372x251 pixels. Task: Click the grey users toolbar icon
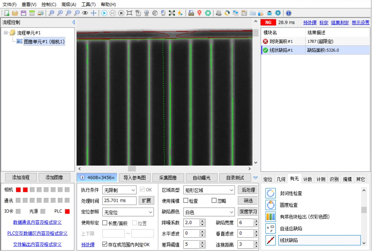[219, 13]
